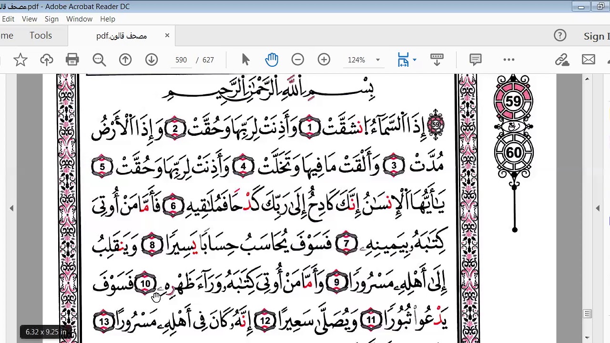Choose the arrow selection tool

(x=245, y=60)
